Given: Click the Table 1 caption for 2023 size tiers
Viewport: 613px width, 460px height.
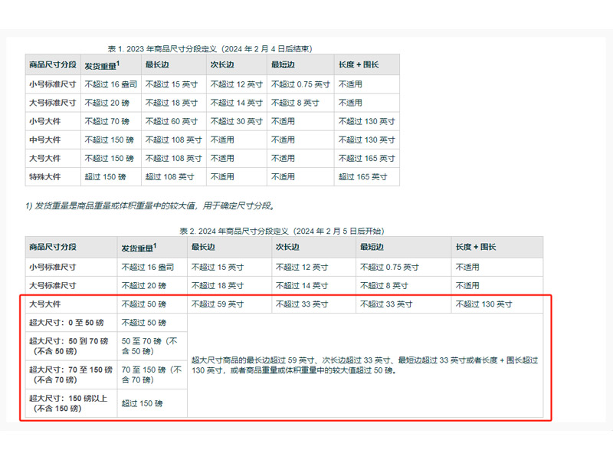Looking at the screenshot, I should [209, 48].
